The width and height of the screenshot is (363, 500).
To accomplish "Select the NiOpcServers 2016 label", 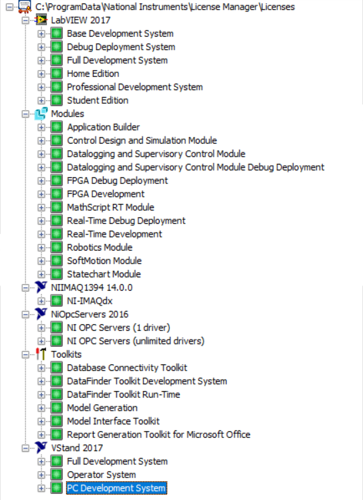I will pyautogui.click(x=90, y=314).
